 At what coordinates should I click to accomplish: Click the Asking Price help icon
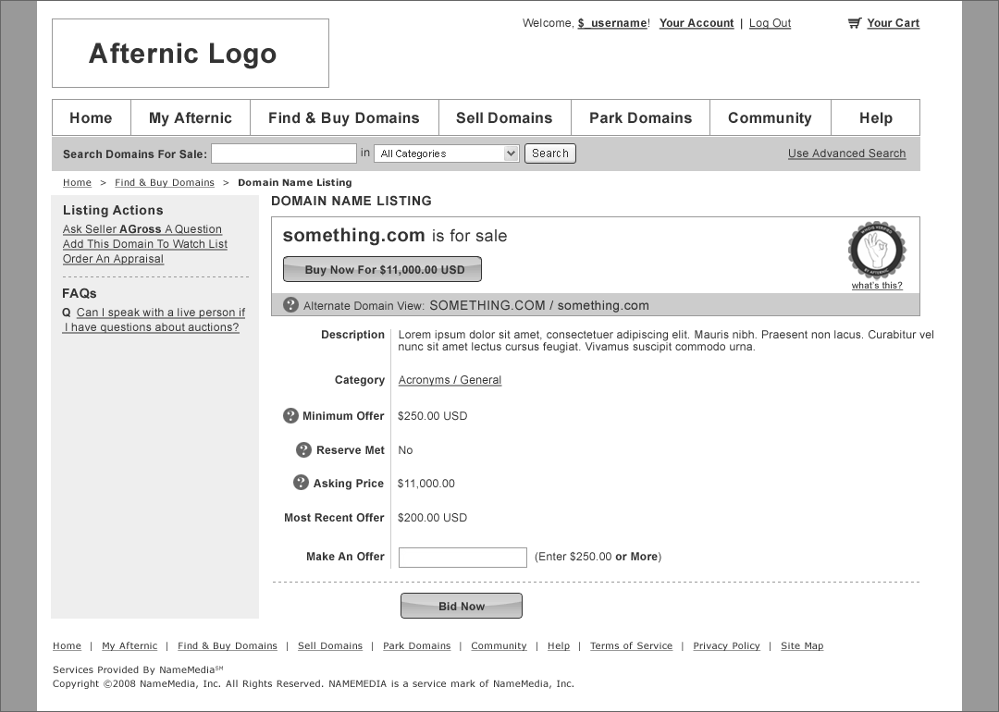pos(301,482)
